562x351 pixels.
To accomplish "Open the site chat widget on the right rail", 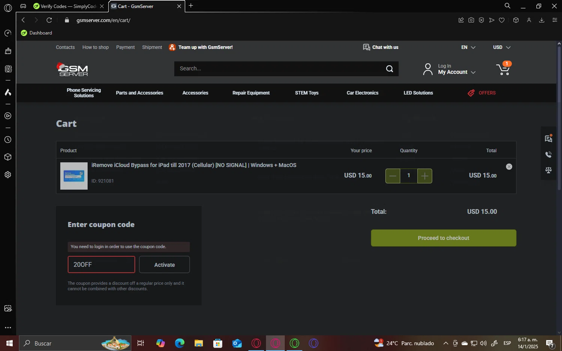I will pyautogui.click(x=549, y=138).
